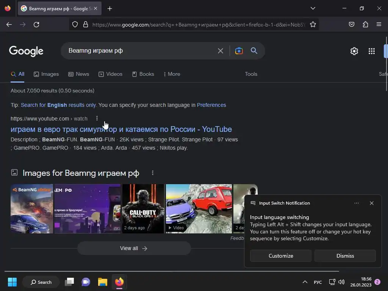388x291 pixels.
Task: Bookmark this page with the star icon
Action: coord(313,25)
